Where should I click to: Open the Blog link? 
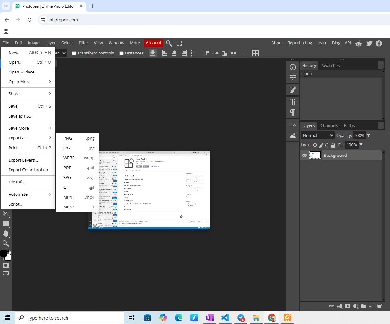[336, 43]
